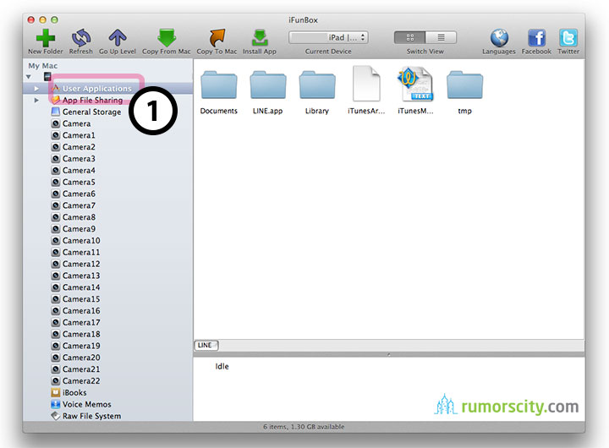Click the Camera7 icon in the sidebar
Image resolution: width=609 pixels, height=448 pixels.
[x=56, y=205]
